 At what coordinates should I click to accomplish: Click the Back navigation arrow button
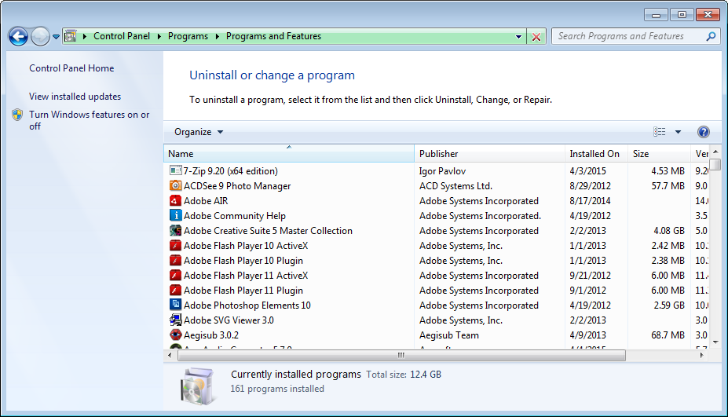point(19,36)
